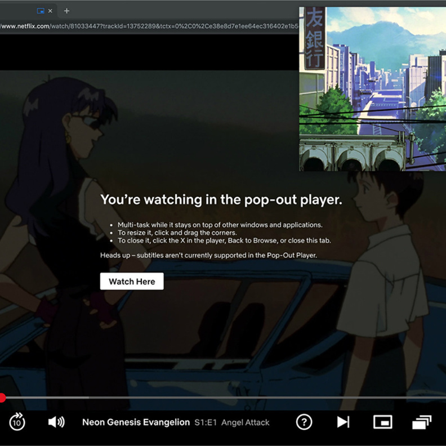Click the "To resize it" instruction line
This screenshot has height=446, width=446.
(177, 233)
